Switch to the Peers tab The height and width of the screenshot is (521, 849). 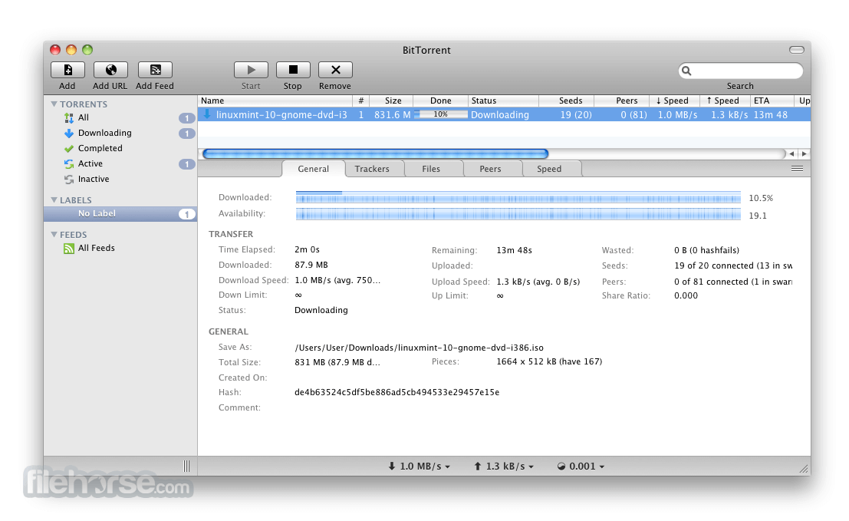[x=490, y=169]
